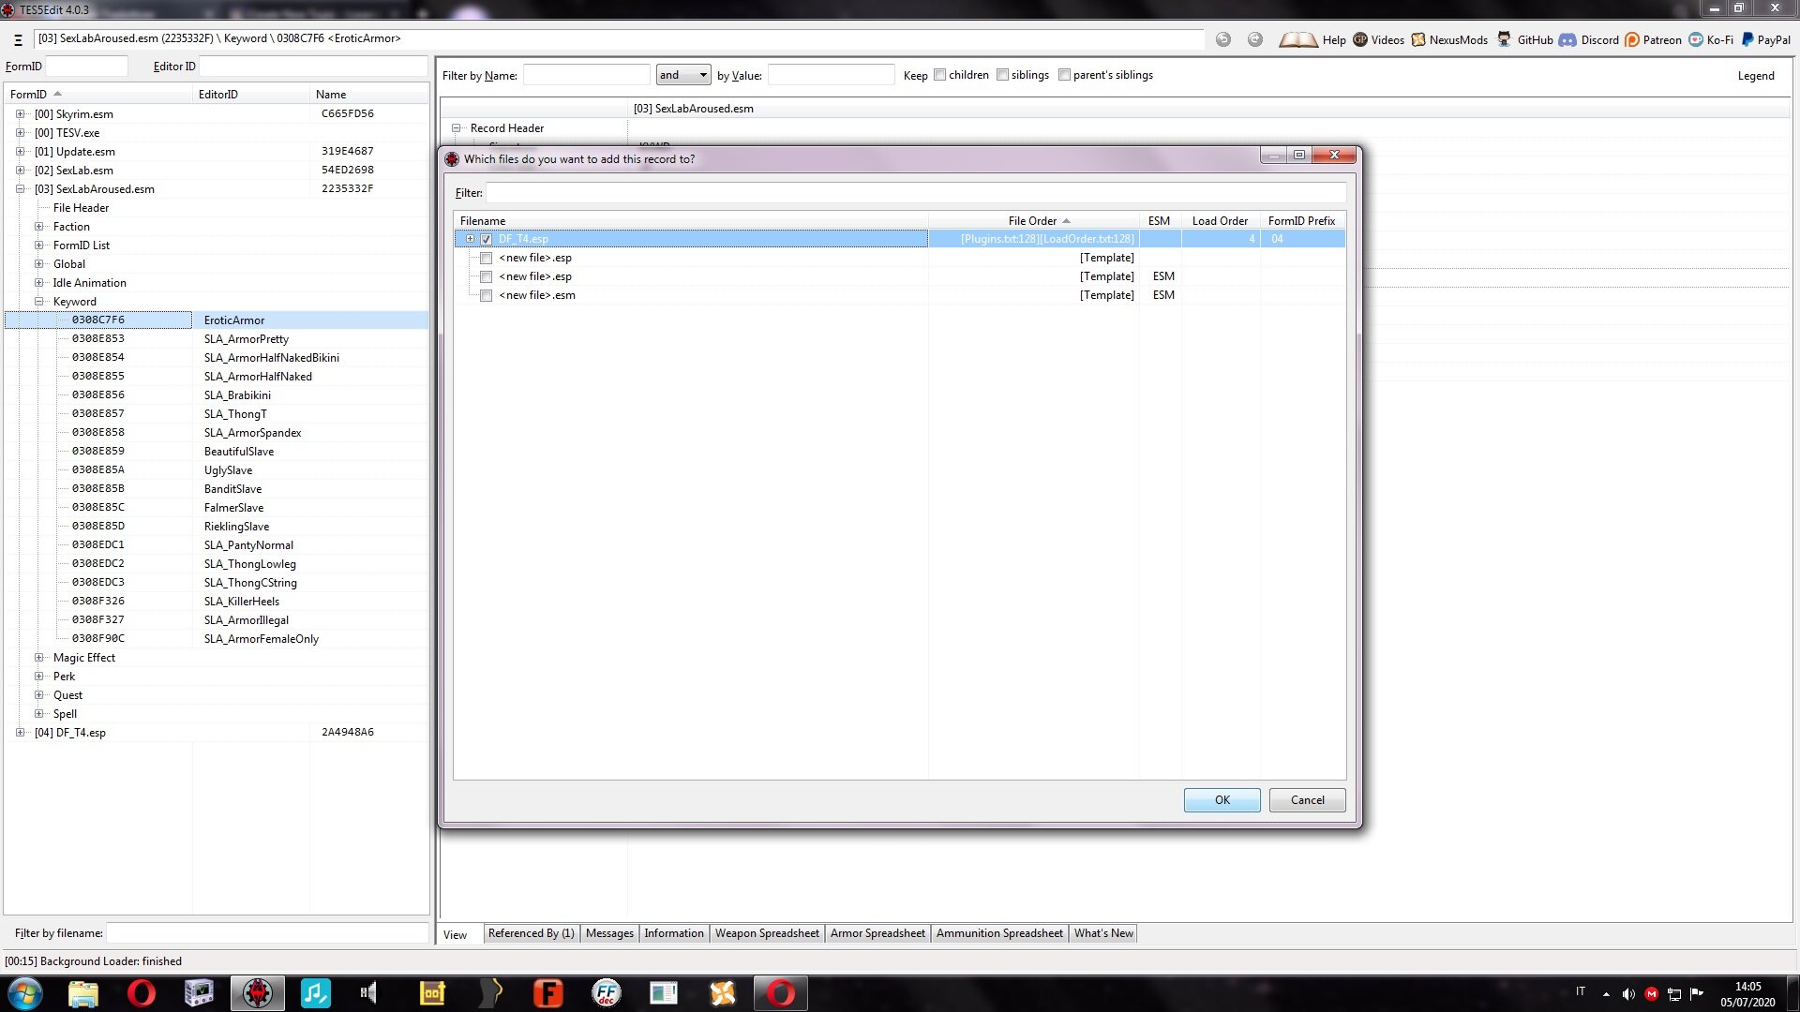Screen dimensions: 1800x1012
Task: Open Windows Explorer from the taskbar
Action: [x=83, y=993]
